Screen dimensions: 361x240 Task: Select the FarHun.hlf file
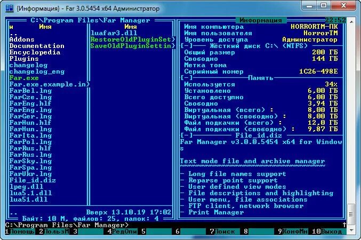click(30, 123)
